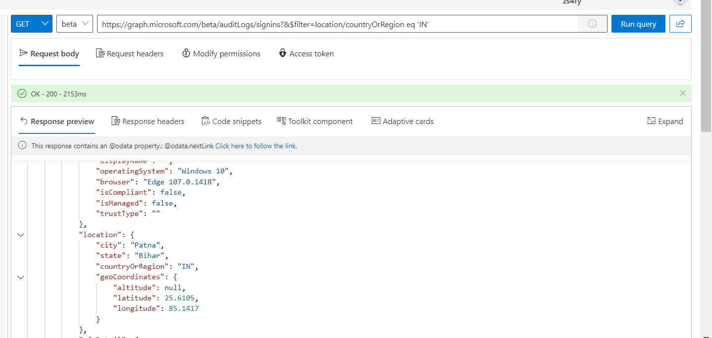Open the Access token tab

tap(306, 53)
